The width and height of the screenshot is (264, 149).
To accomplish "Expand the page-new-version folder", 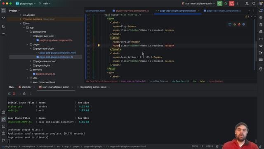I will (x=31, y=61).
